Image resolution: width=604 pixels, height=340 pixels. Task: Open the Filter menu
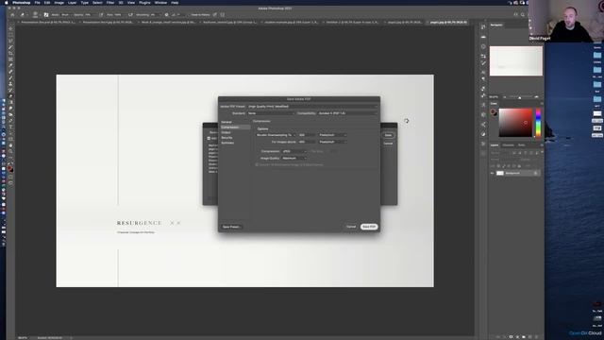(x=110, y=3)
